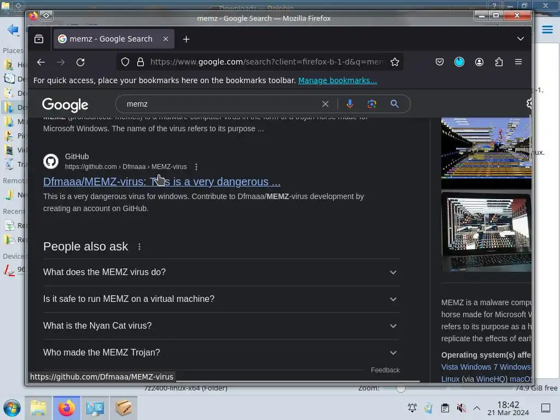Open Vista Windows 7 link in knowledge panel
Screen dimensions: 560x420
coord(486,367)
